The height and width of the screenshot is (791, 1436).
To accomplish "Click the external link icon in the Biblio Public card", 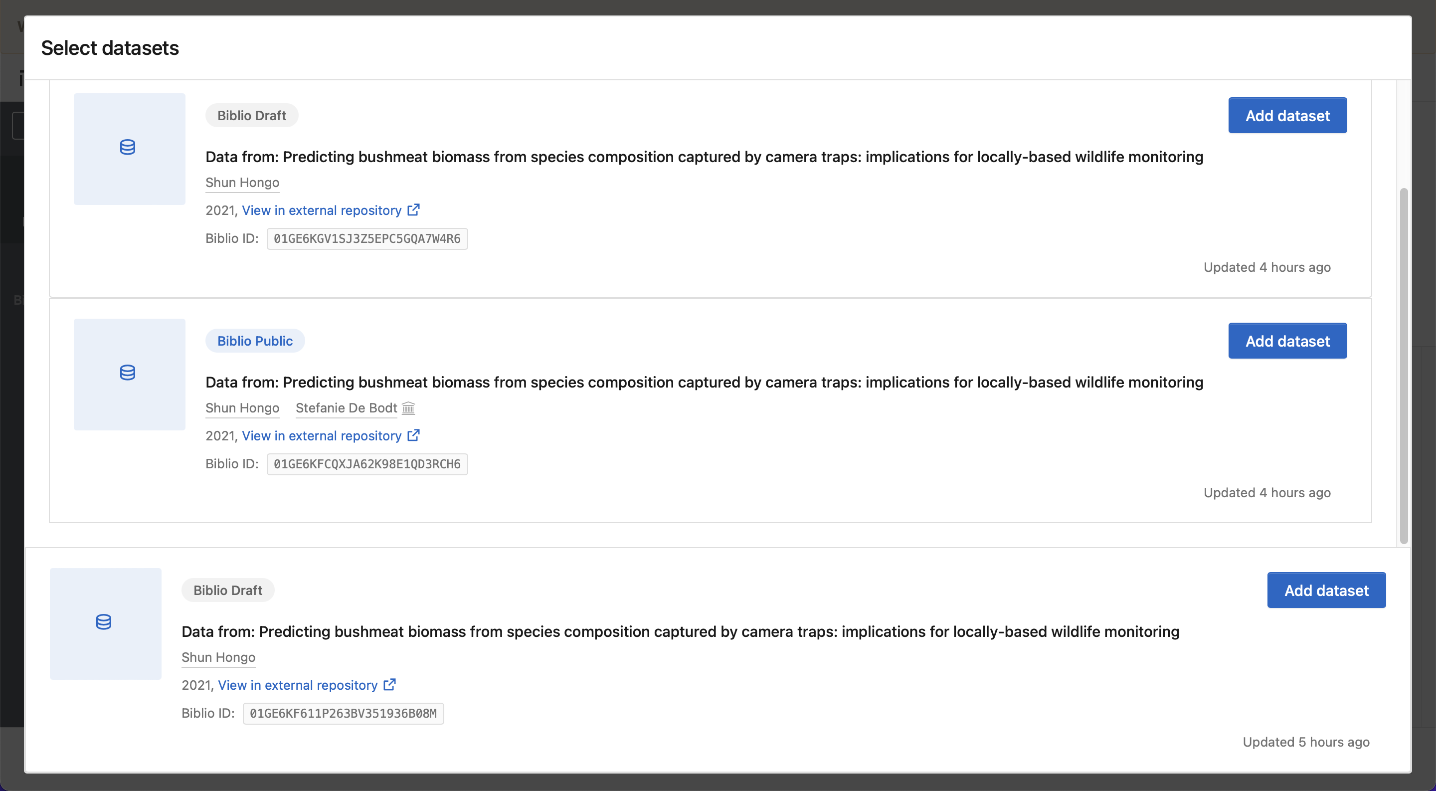I will click(x=414, y=435).
